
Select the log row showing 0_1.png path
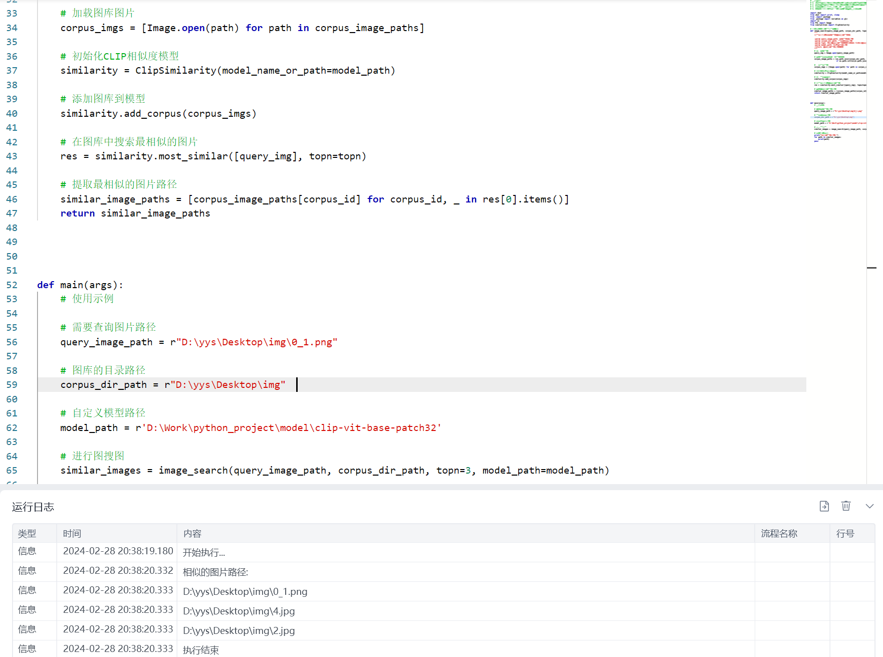245,591
